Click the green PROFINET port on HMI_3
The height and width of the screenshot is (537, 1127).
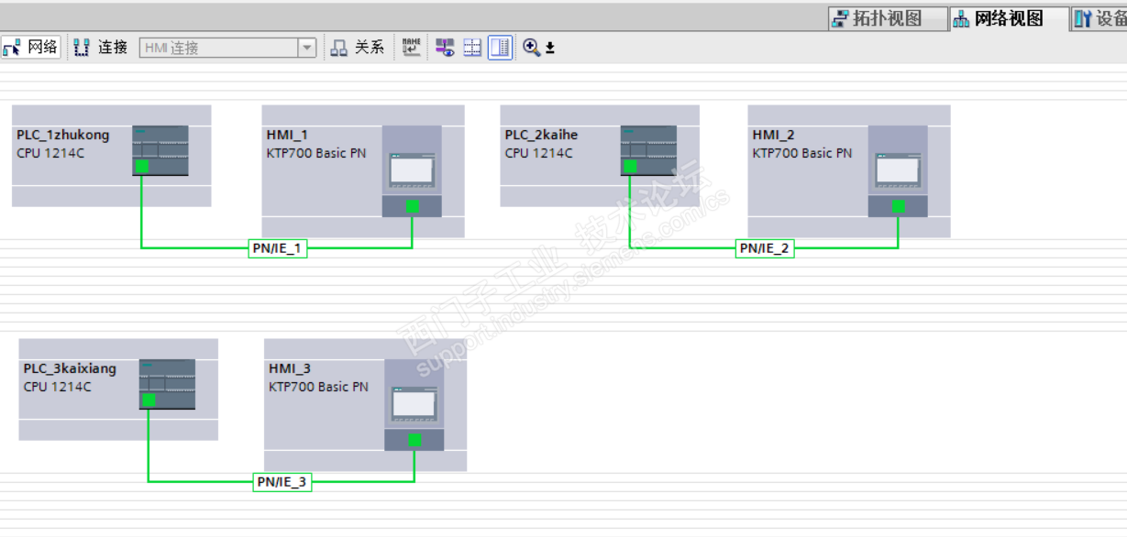tap(414, 440)
